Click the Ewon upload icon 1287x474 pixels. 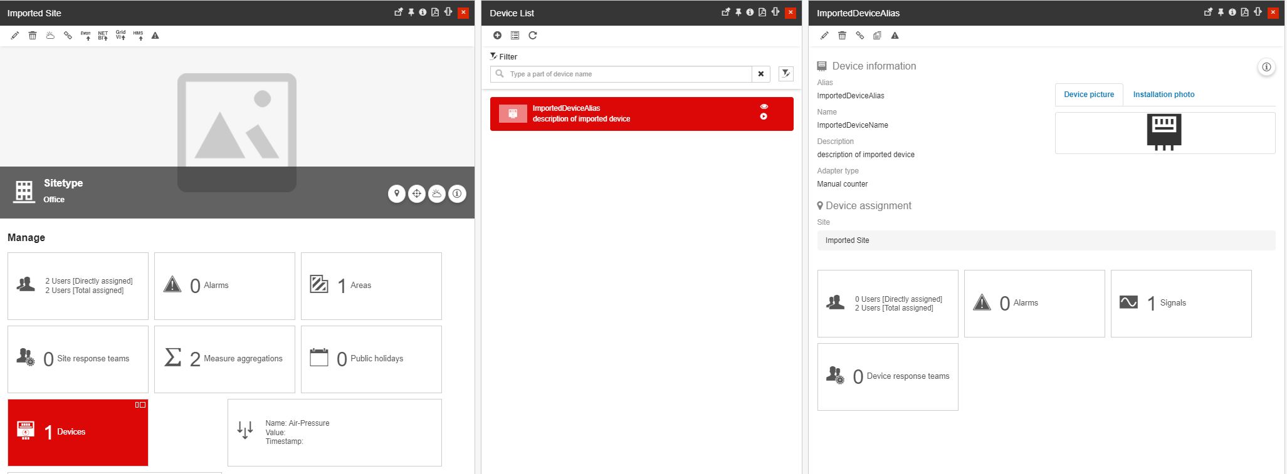[85, 36]
